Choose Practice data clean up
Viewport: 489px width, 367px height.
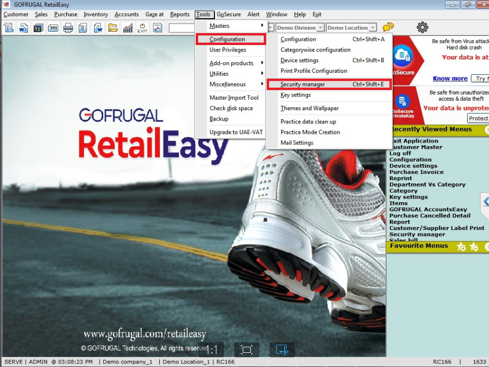(x=329, y=122)
